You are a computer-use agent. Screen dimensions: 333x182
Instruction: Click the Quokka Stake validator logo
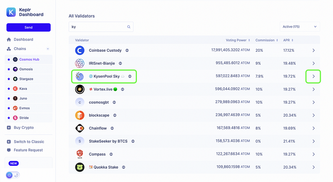click(80, 167)
